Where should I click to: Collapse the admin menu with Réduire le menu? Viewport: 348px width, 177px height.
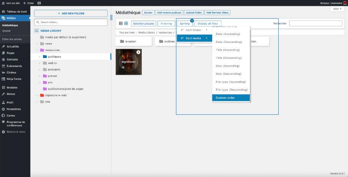(x=16, y=132)
